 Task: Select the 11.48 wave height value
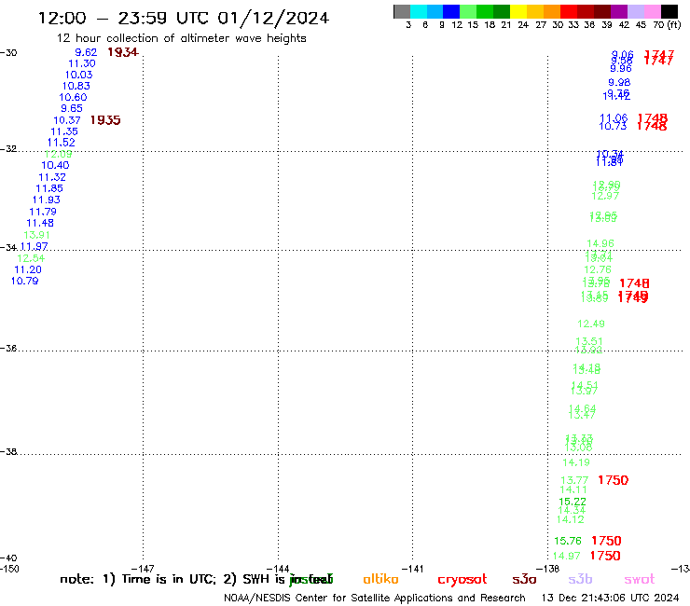(x=40, y=223)
